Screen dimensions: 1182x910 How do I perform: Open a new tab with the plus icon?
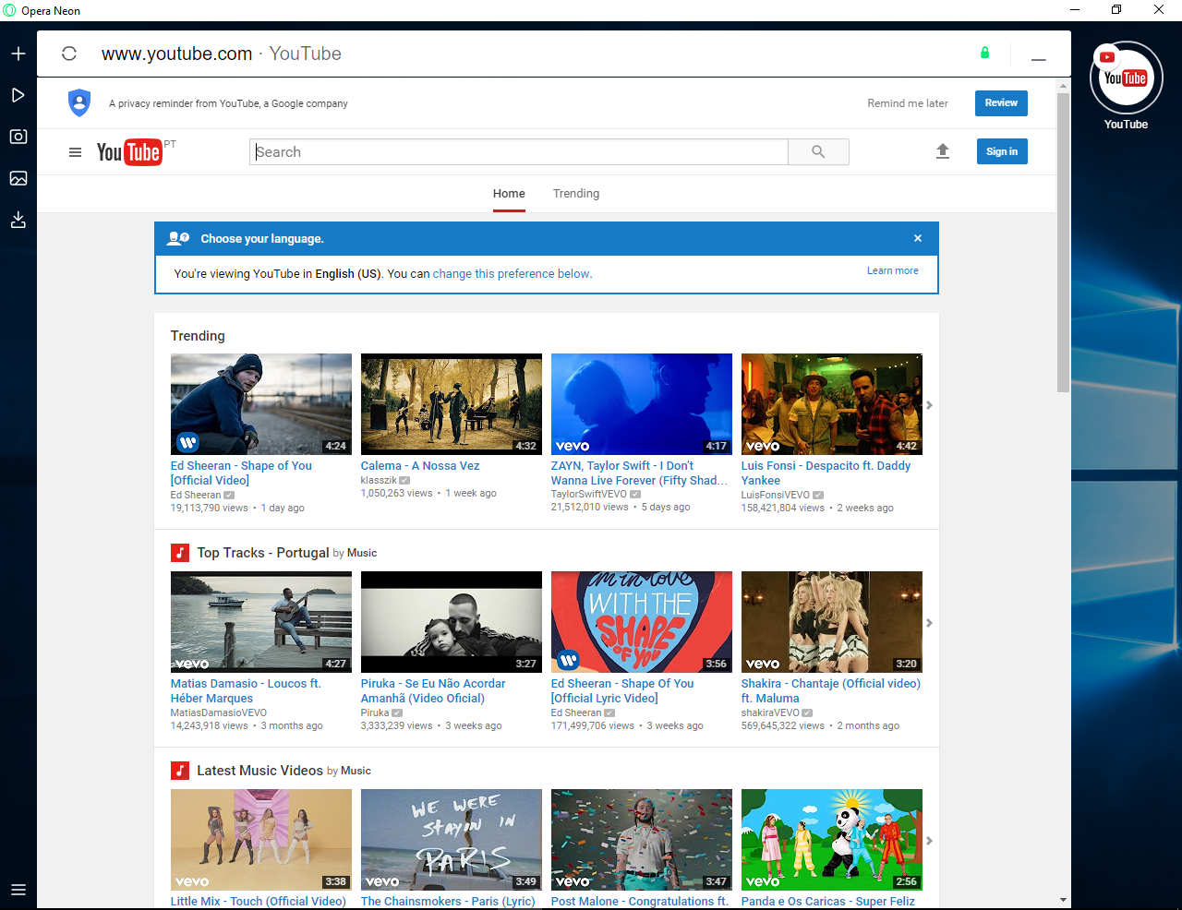(x=18, y=54)
